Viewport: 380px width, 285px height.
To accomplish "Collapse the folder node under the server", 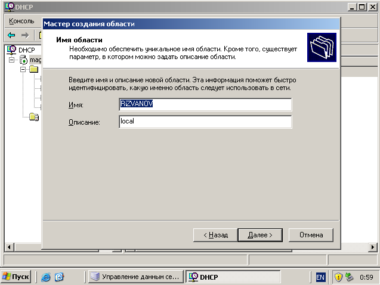I will tap(23, 70).
